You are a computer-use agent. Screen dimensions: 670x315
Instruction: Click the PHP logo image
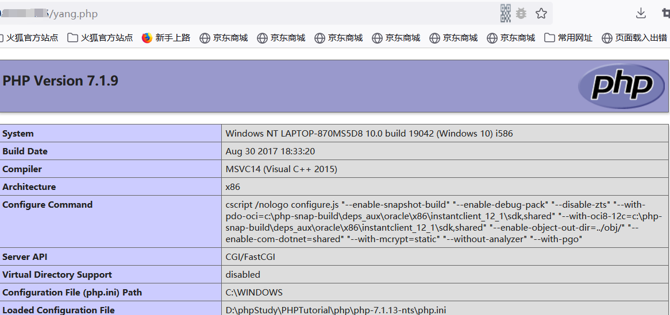pos(622,86)
